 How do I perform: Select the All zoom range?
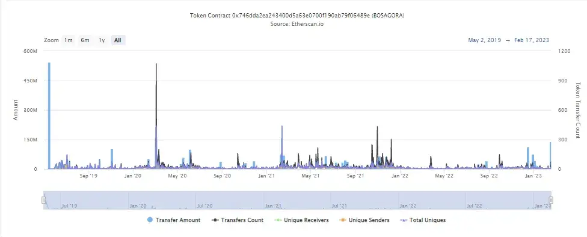(118, 40)
